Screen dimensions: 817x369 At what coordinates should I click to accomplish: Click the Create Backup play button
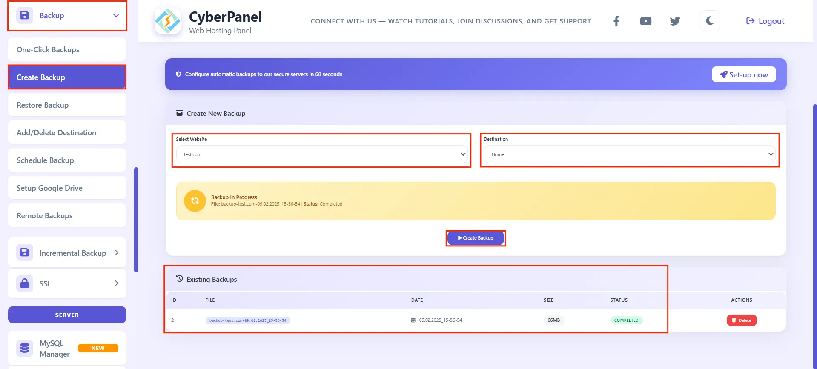[476, 238]
